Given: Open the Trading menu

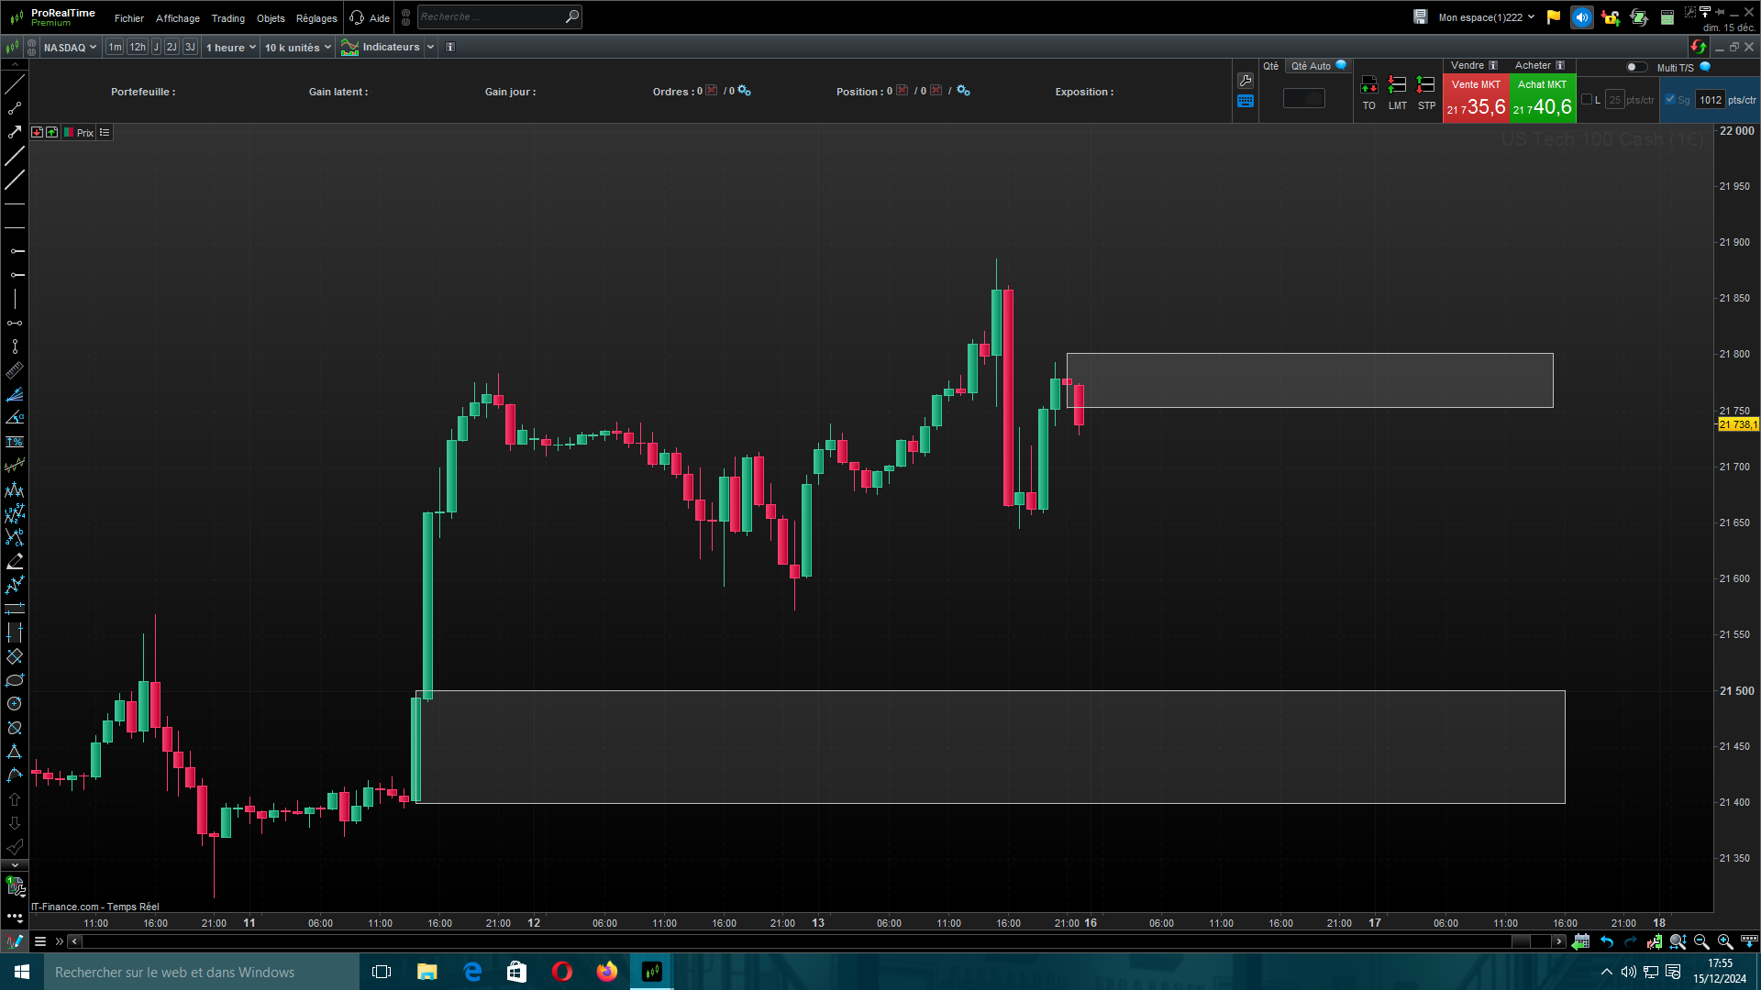Looking at the screenshot, I should [227, 18].
